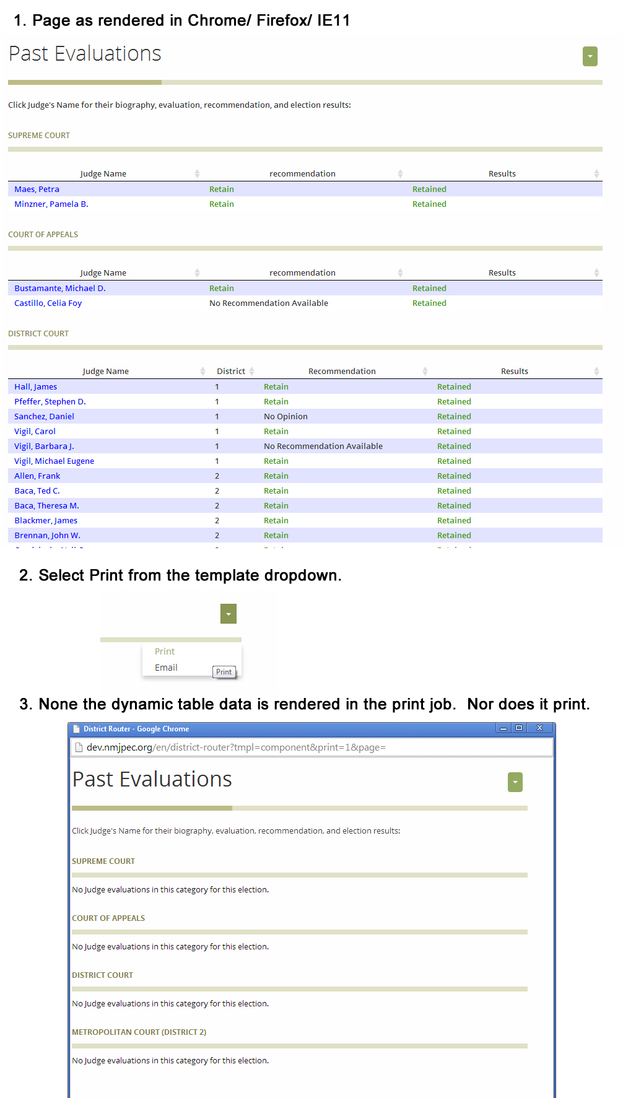Viewport: 623px width, 1098px height.
Task: Open Sanchez, Daniel judge link
Action: click(x=45, y=416)
